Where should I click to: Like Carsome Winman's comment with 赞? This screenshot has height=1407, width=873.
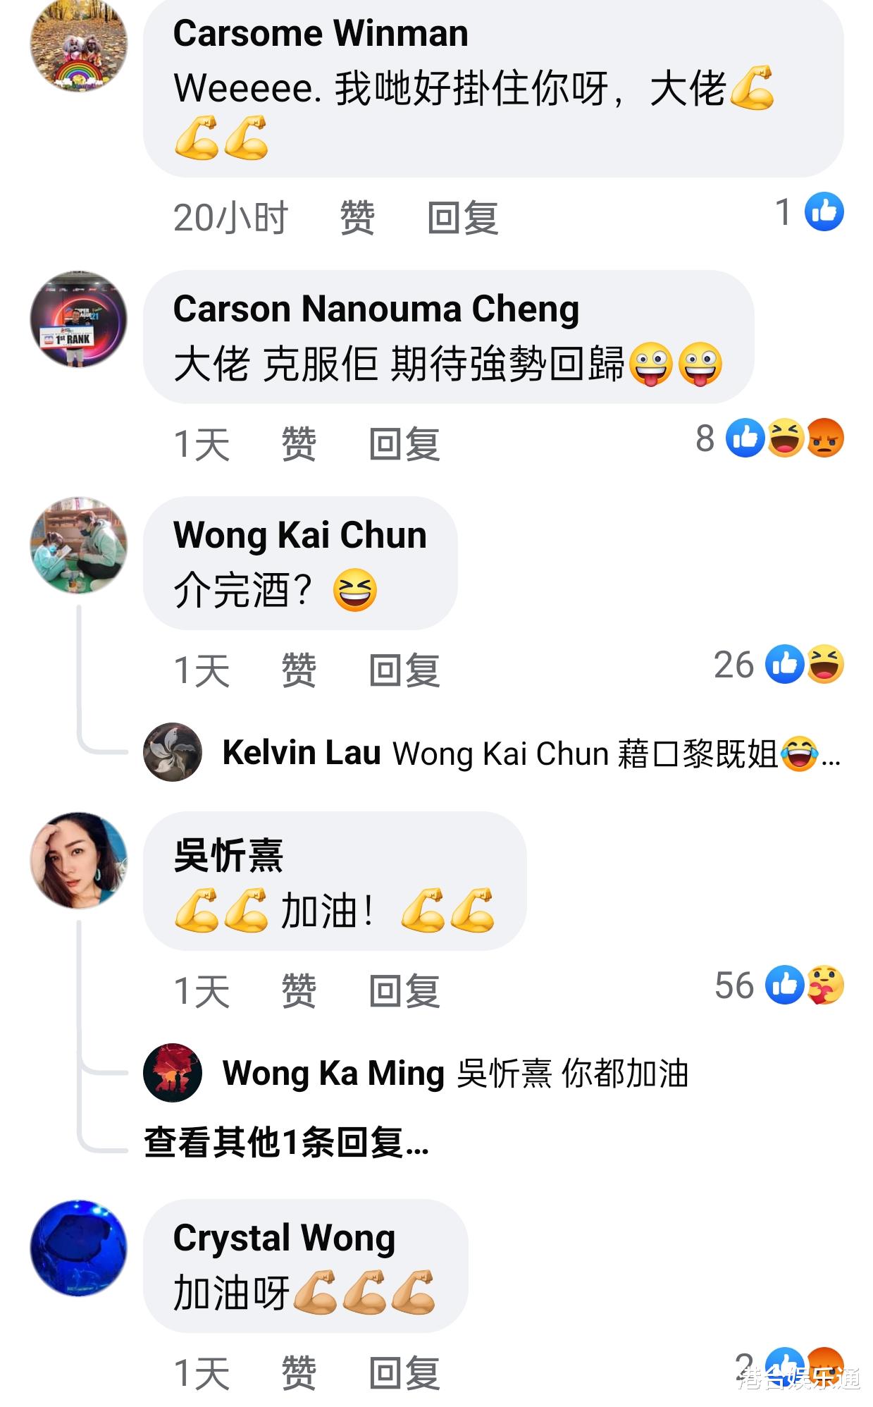(x=357, y=217)
